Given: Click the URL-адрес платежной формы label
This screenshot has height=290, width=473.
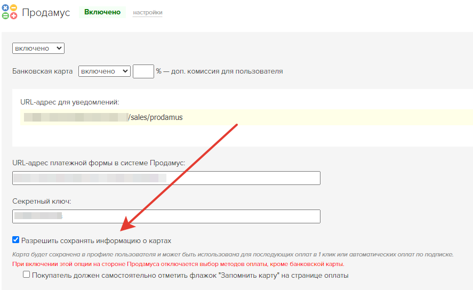Looking at the screenshot, I should [x=99, y=163].
